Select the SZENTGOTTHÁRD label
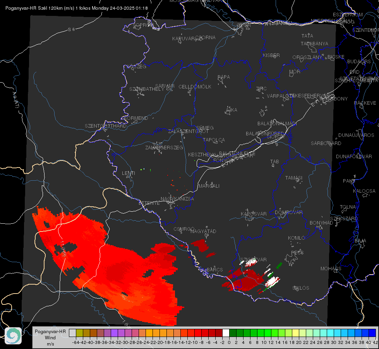The width and height of the screenshot is (379, 349). coord(106,126)
